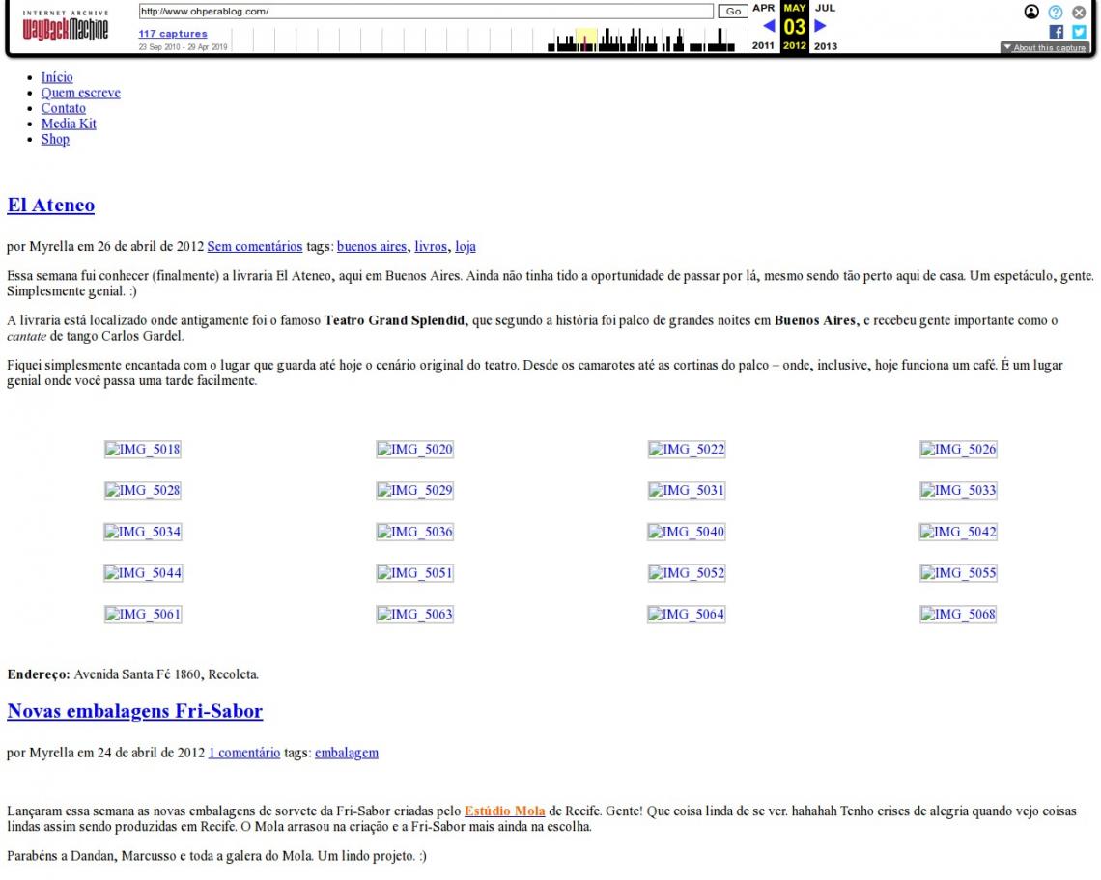The image size is (1101, 880).
Task: Jump to year 2011 captures
Action: point(763,45)
